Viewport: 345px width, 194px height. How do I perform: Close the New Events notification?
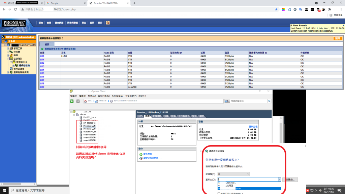[343, 26]
